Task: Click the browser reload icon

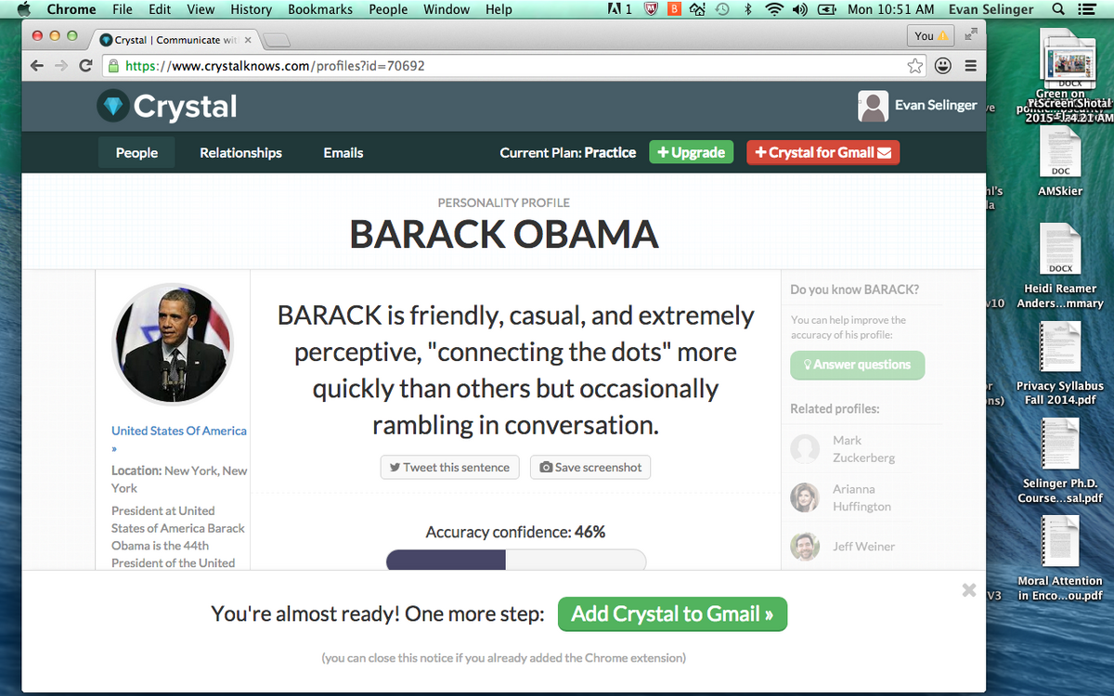Action: pyautogui.click(x=85, y=66)
